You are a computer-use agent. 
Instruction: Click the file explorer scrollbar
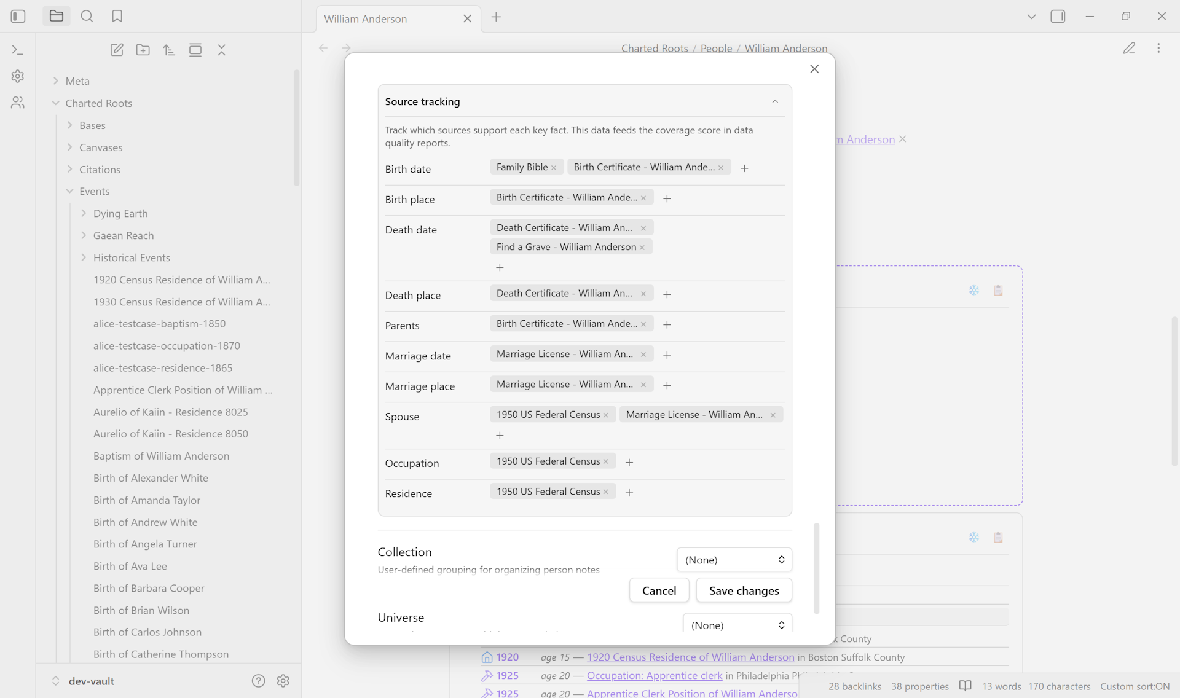[x=296, y=128]
